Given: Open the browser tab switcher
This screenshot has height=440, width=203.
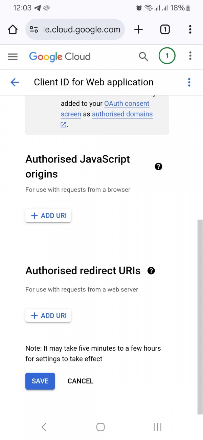Looking at the screenshot, I should (165, 29).
